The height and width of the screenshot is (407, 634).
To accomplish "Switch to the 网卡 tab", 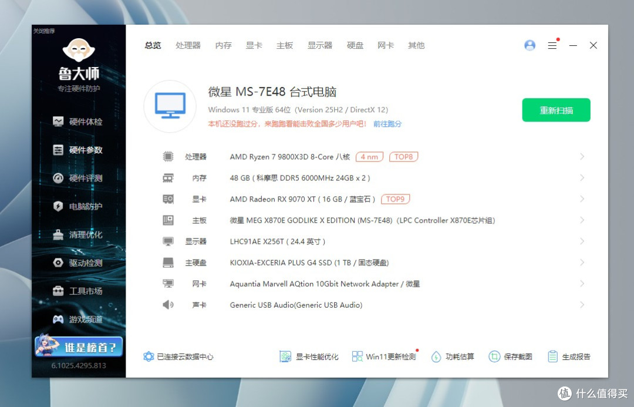I will tap(386, 45).
